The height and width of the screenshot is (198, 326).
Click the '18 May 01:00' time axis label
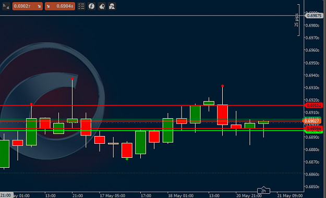click(x=180, y=196)
